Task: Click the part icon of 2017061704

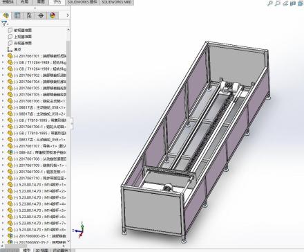Action: point(10,82)
